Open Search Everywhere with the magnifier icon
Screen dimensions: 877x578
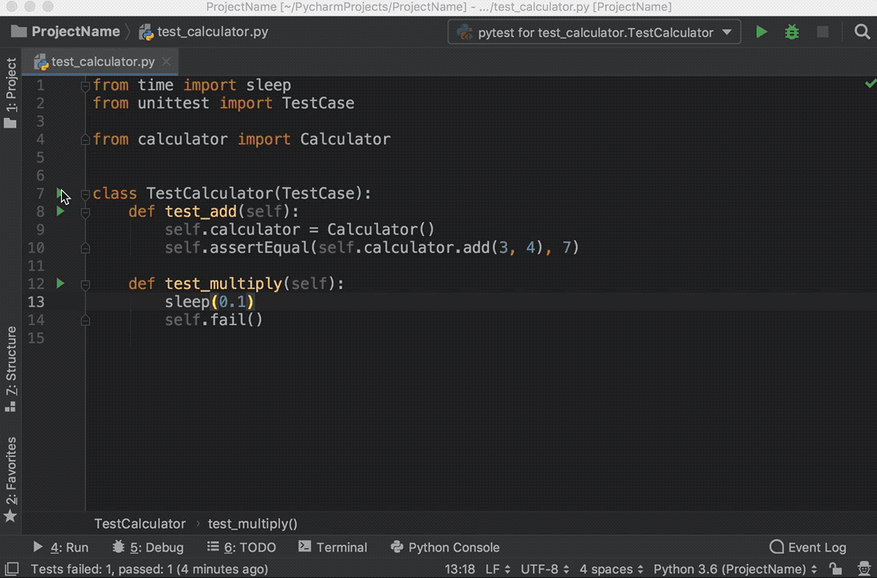tap(863, 32)
